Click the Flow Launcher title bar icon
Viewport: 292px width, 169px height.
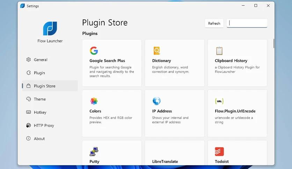point(22,6)
